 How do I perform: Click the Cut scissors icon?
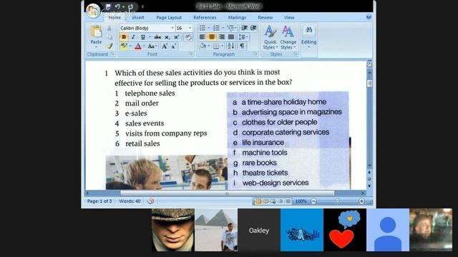click(x=109, y=29)
